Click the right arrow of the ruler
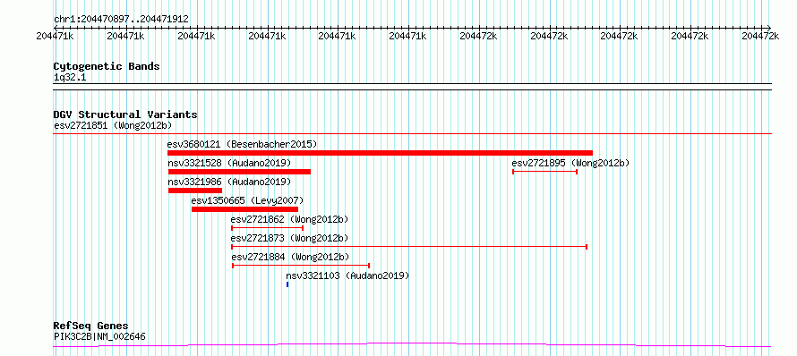Screen dimensions: 797x356 [x=768, y=28]
